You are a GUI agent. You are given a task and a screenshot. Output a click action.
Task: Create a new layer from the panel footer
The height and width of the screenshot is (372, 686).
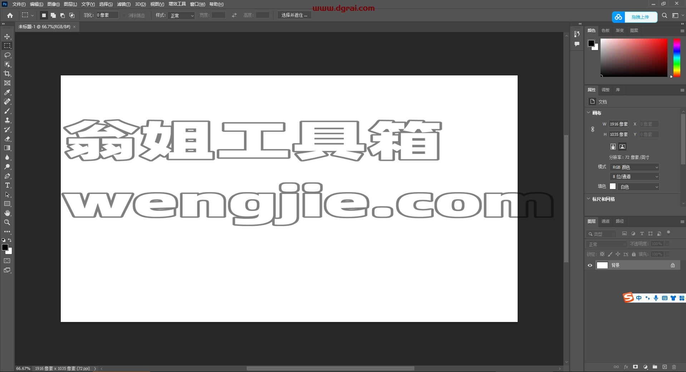(665, 367)
